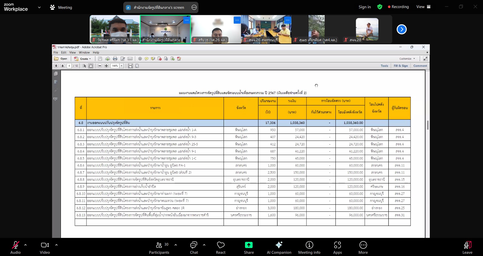Open the Comment pane
Screen dimensions: 483x256
pyautogui.click(x=420, y=66)
